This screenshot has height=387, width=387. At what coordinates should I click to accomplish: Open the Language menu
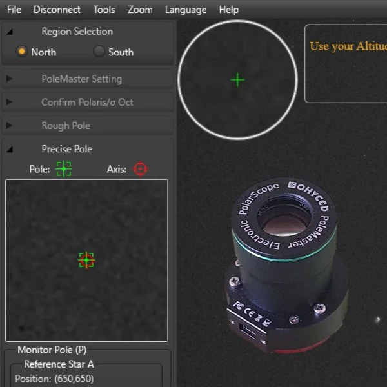(186, 10)
